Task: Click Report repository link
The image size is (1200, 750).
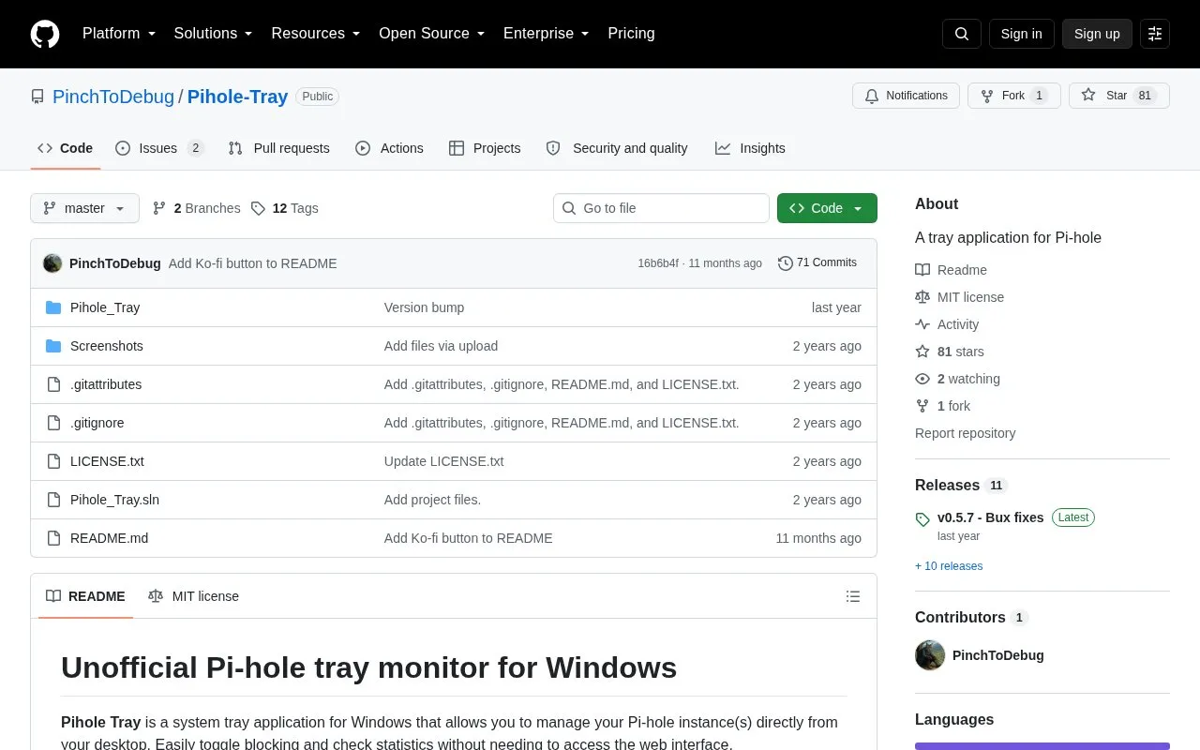Action: pyautogui.click(x=965, y=433)
